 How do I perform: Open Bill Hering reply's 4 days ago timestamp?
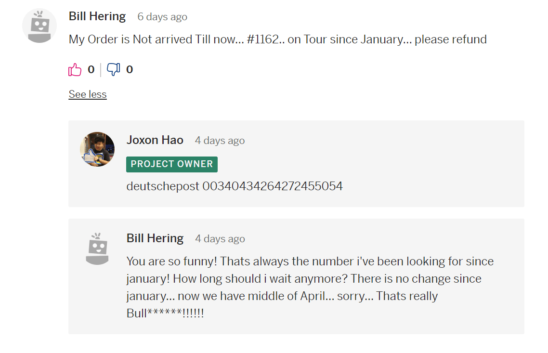[220, 238]
